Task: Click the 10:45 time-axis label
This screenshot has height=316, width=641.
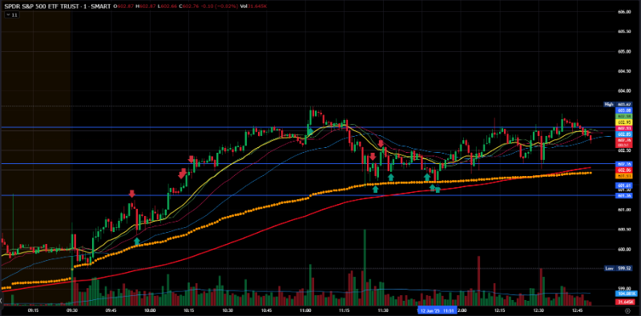Action: (x=266, y=310)
